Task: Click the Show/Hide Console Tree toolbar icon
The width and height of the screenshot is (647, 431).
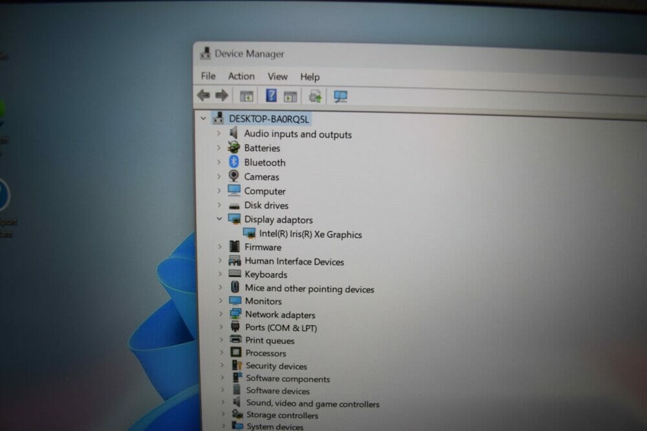Action: (x=247, y=96)
